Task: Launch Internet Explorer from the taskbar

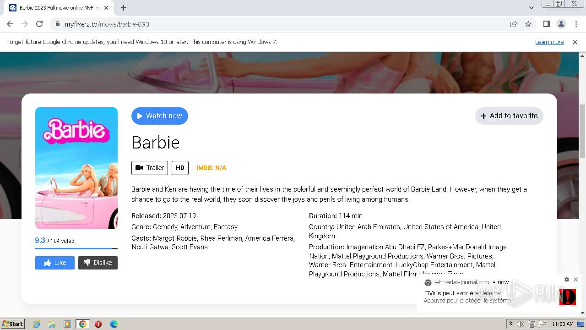Action: tap(36, 324)
